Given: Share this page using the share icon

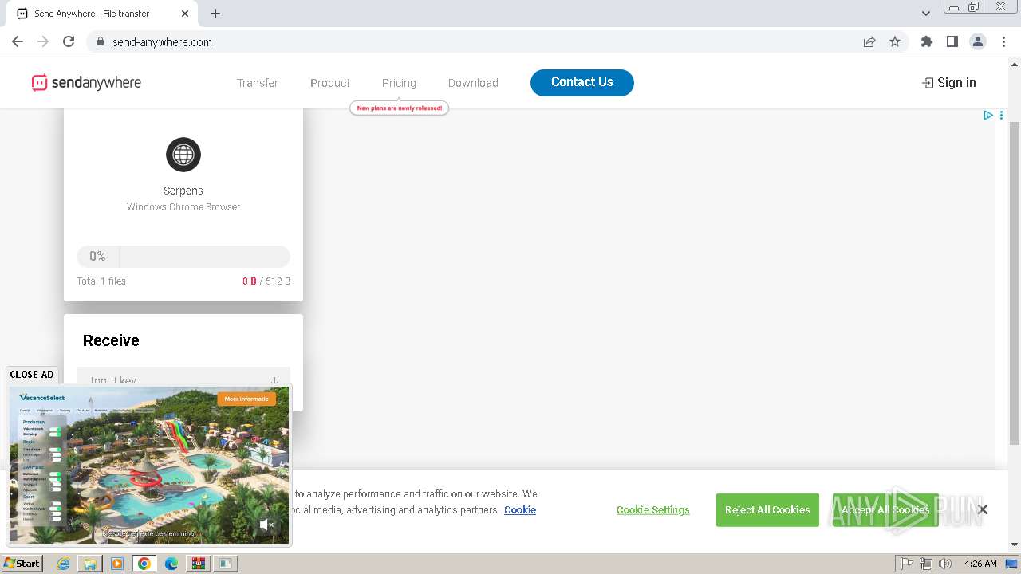Looking at the screenshot, I should 869,41.
